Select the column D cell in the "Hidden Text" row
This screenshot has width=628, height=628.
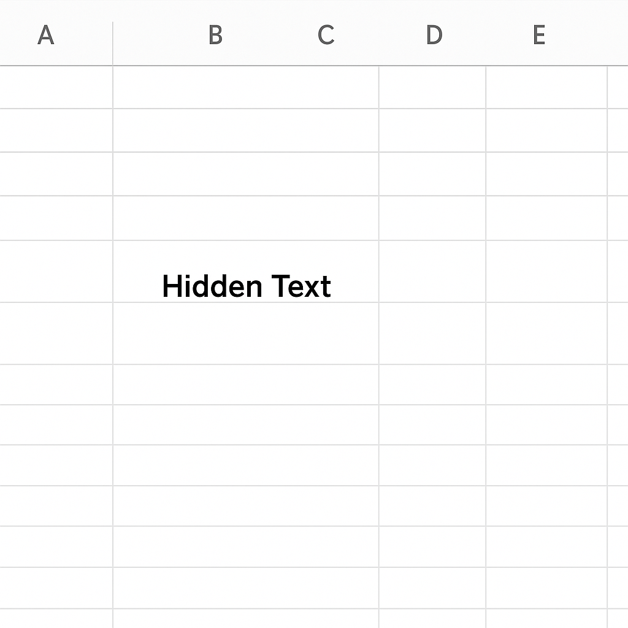[432, 272]
